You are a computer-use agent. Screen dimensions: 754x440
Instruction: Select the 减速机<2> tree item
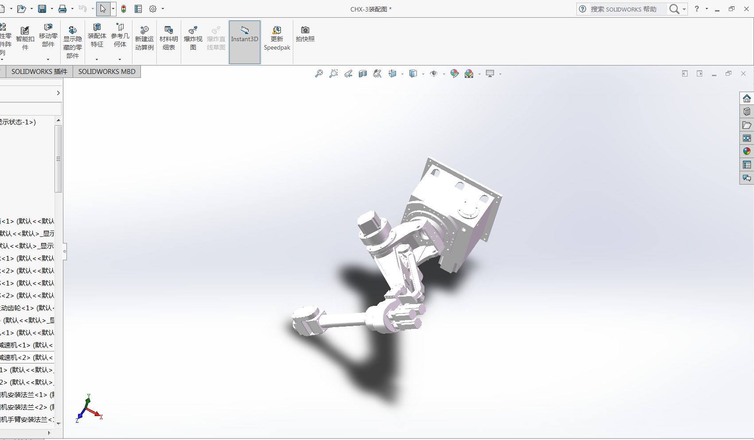pyautogui.click(x=27, y=358)
